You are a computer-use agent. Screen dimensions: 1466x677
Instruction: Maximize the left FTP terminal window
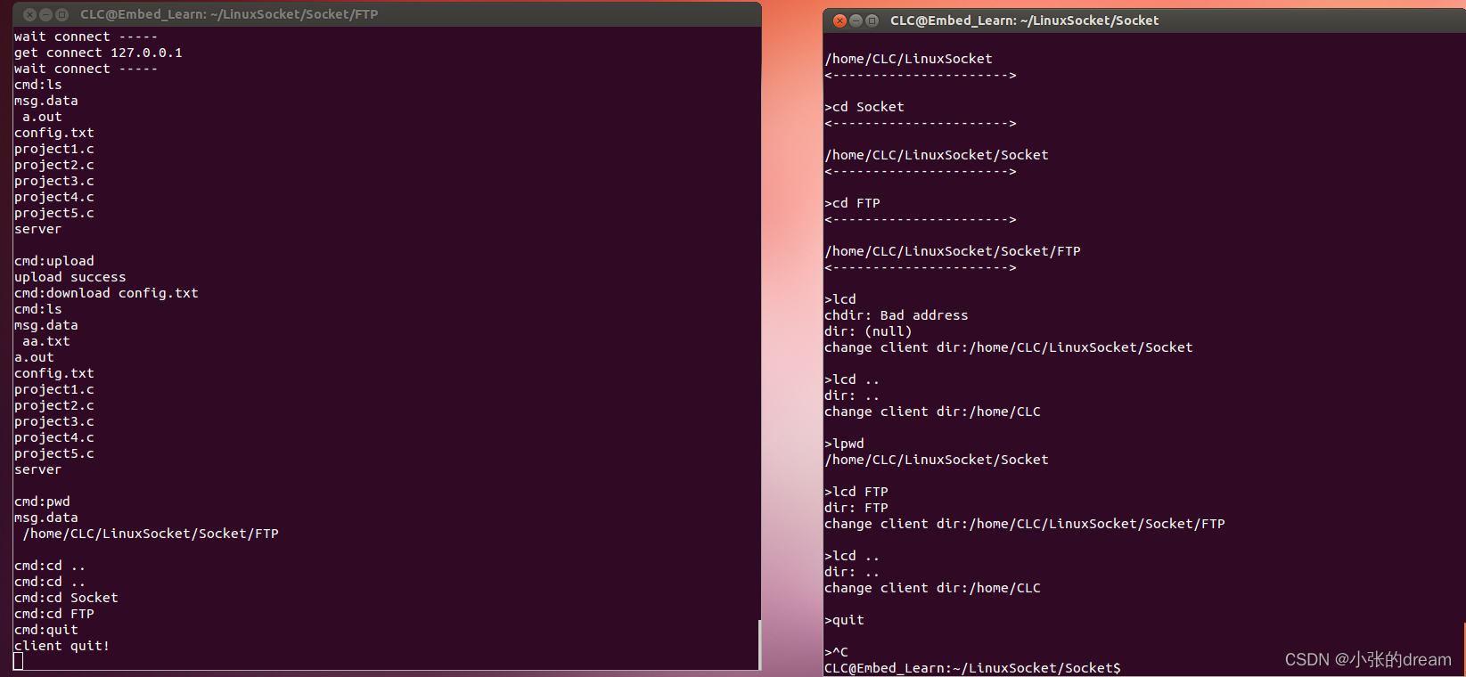click(61, 14)
